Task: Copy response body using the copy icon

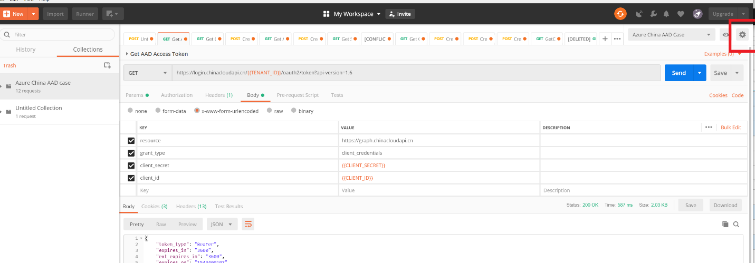Action: 725,224
